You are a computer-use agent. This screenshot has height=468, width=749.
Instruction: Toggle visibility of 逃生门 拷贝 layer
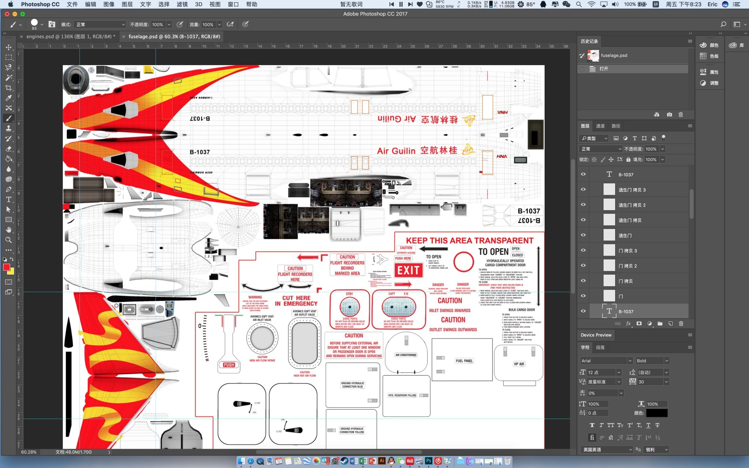pos(583,220)
